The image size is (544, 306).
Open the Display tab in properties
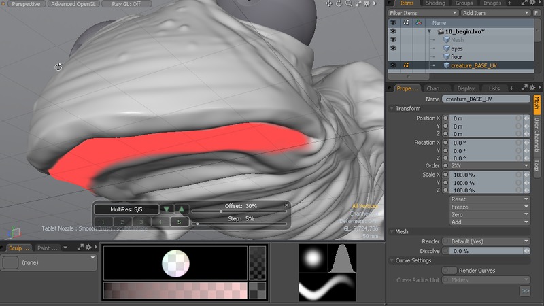pyautogui.click(x=466, y=88)
